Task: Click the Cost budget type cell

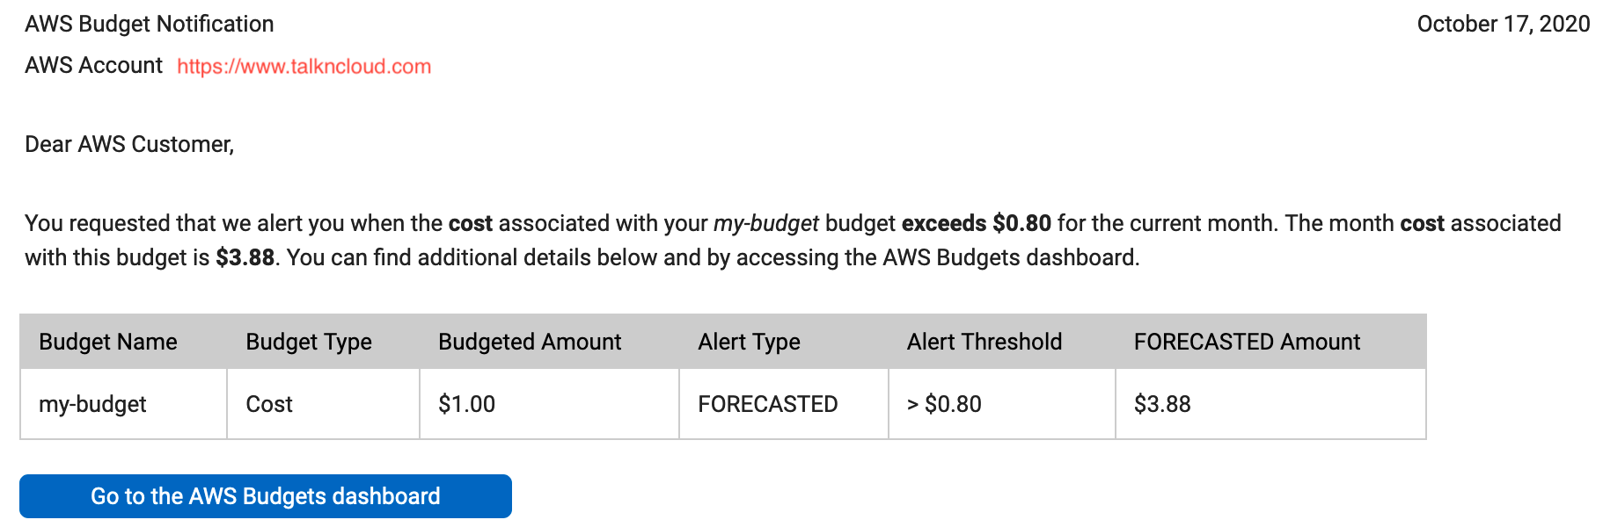Action: coord(324,404)
